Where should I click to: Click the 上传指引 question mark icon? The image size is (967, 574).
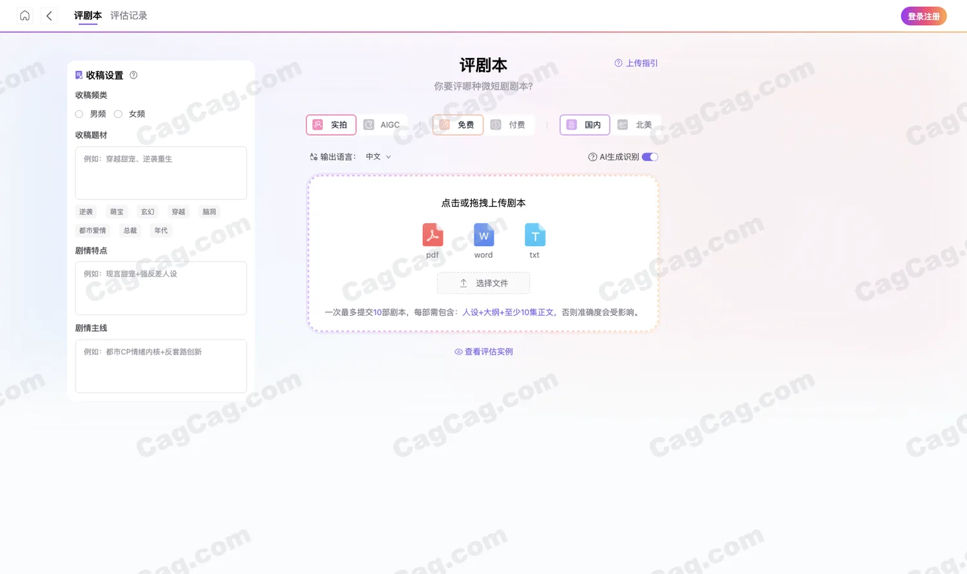(618, 63)
